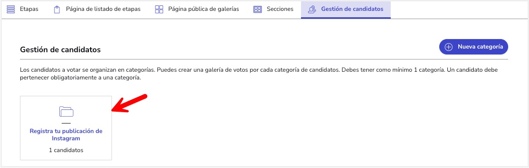Create a category with Nueva categoría button
This screenshot has height=168, width=529.
473,47
